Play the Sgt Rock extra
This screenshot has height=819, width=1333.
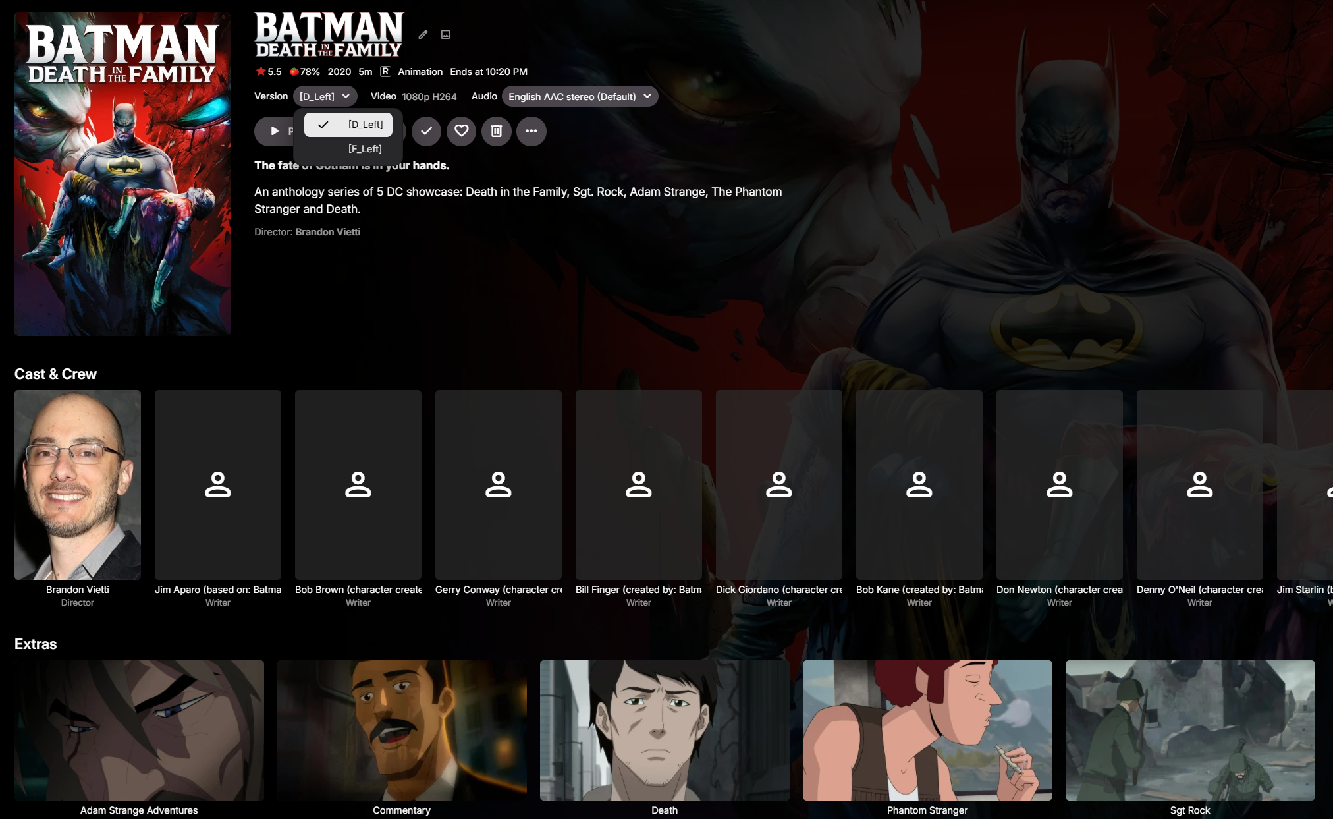click(x=1190, y=731)
